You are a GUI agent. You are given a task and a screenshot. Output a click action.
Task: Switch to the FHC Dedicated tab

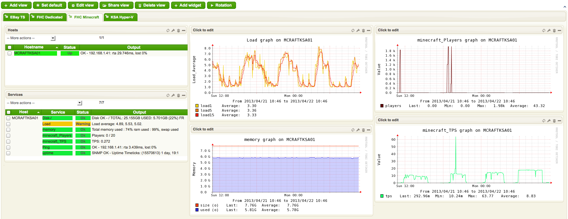pos(48,17)
